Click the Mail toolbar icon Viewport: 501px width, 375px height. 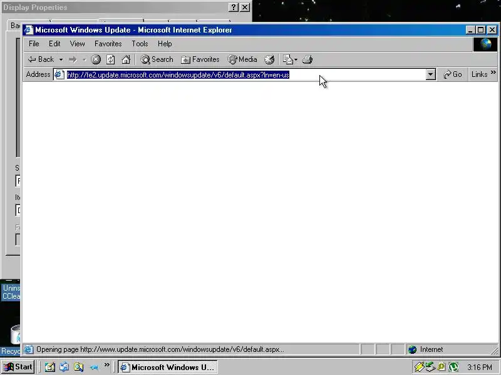(x=288, y=59)
